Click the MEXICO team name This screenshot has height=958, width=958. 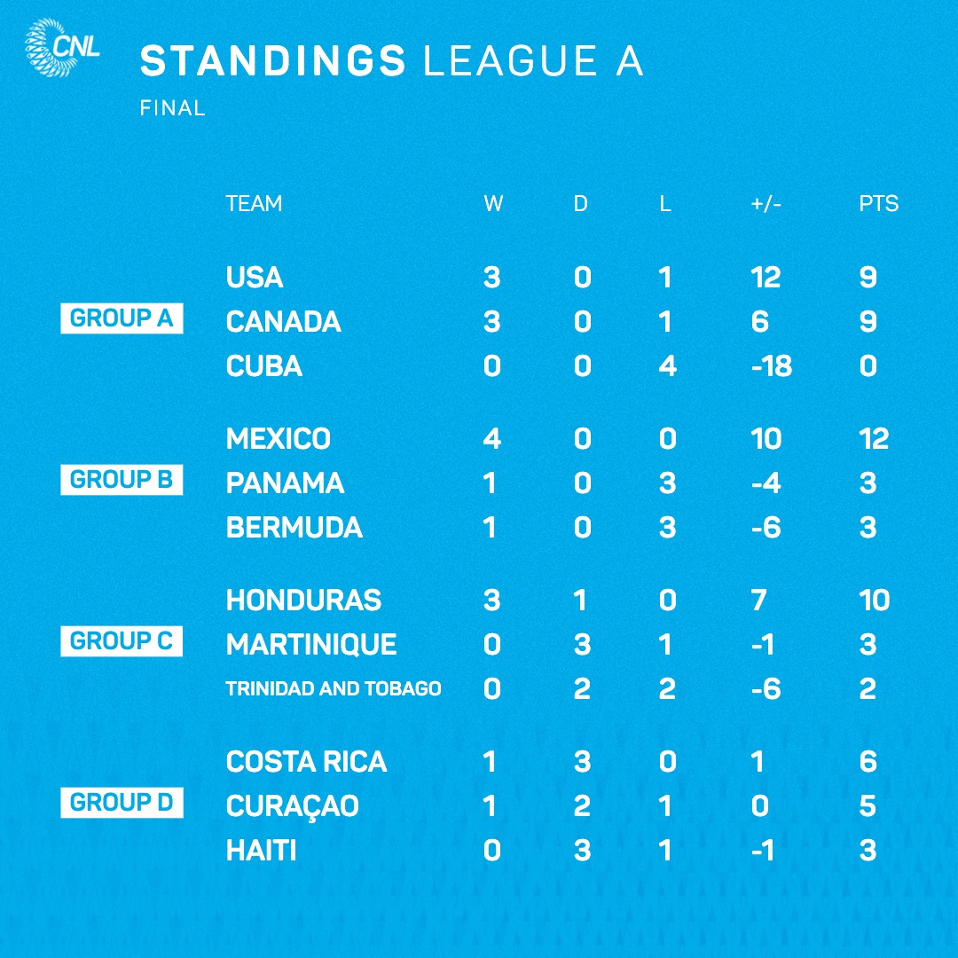278,439
